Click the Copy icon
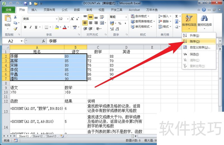Viewport: 224px width, 145px height. (x=15, y=23)
